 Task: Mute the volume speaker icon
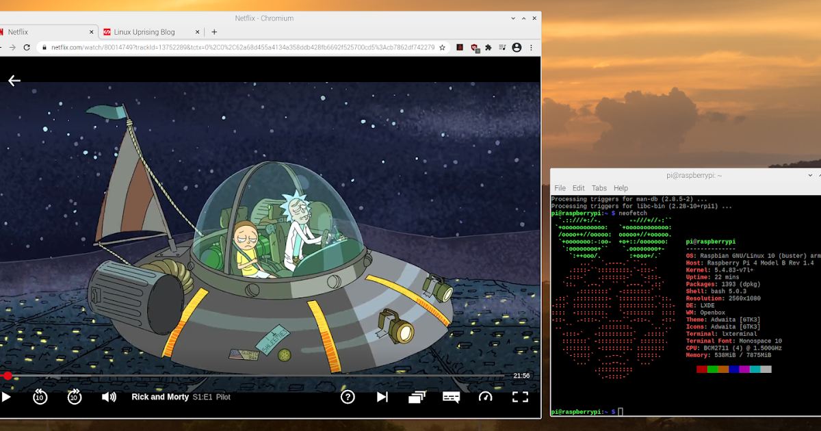coord(109,397)
